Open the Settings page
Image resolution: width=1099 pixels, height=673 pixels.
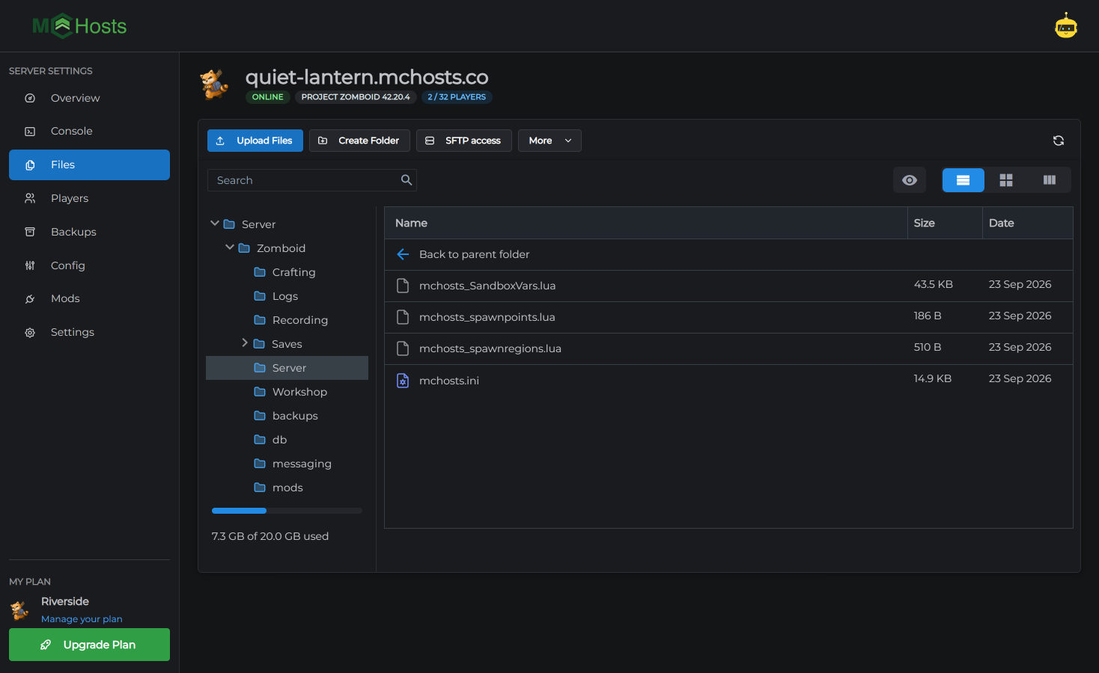pyautogui.click(x=89, y=332)
